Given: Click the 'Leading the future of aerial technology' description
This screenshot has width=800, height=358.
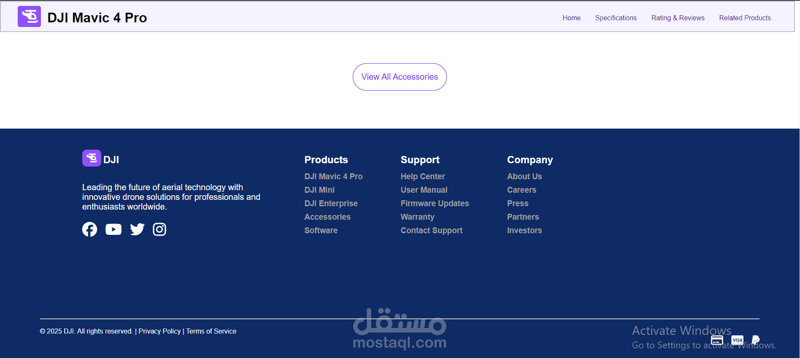Looking at the screenshot, I should [x=171, y=197].
